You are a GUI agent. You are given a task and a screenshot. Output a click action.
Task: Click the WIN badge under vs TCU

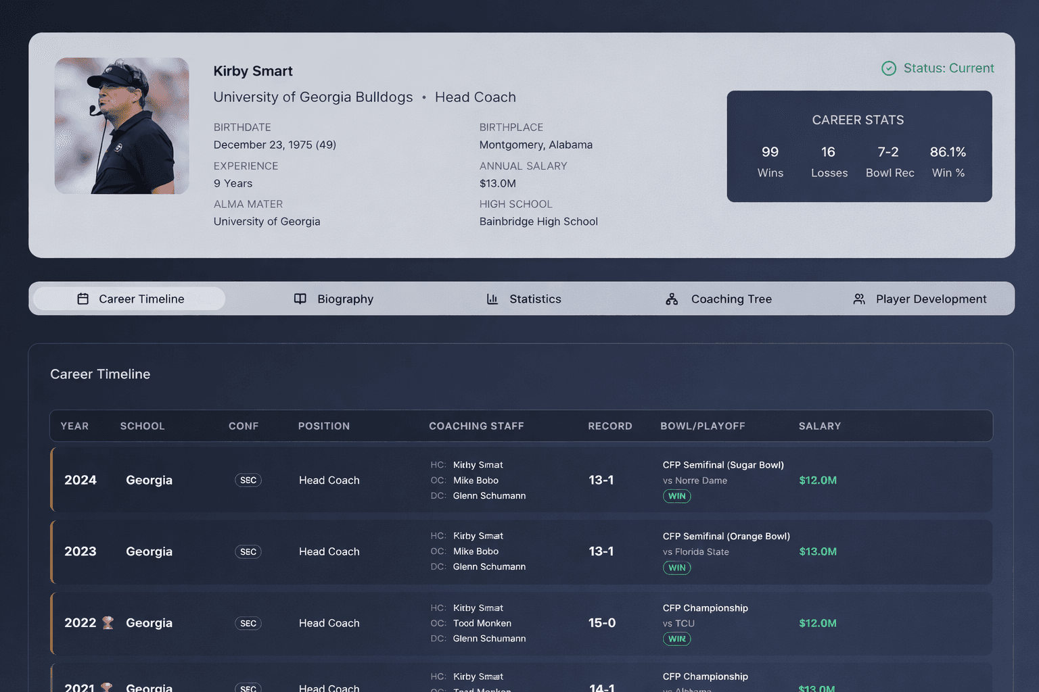[677, 639]
